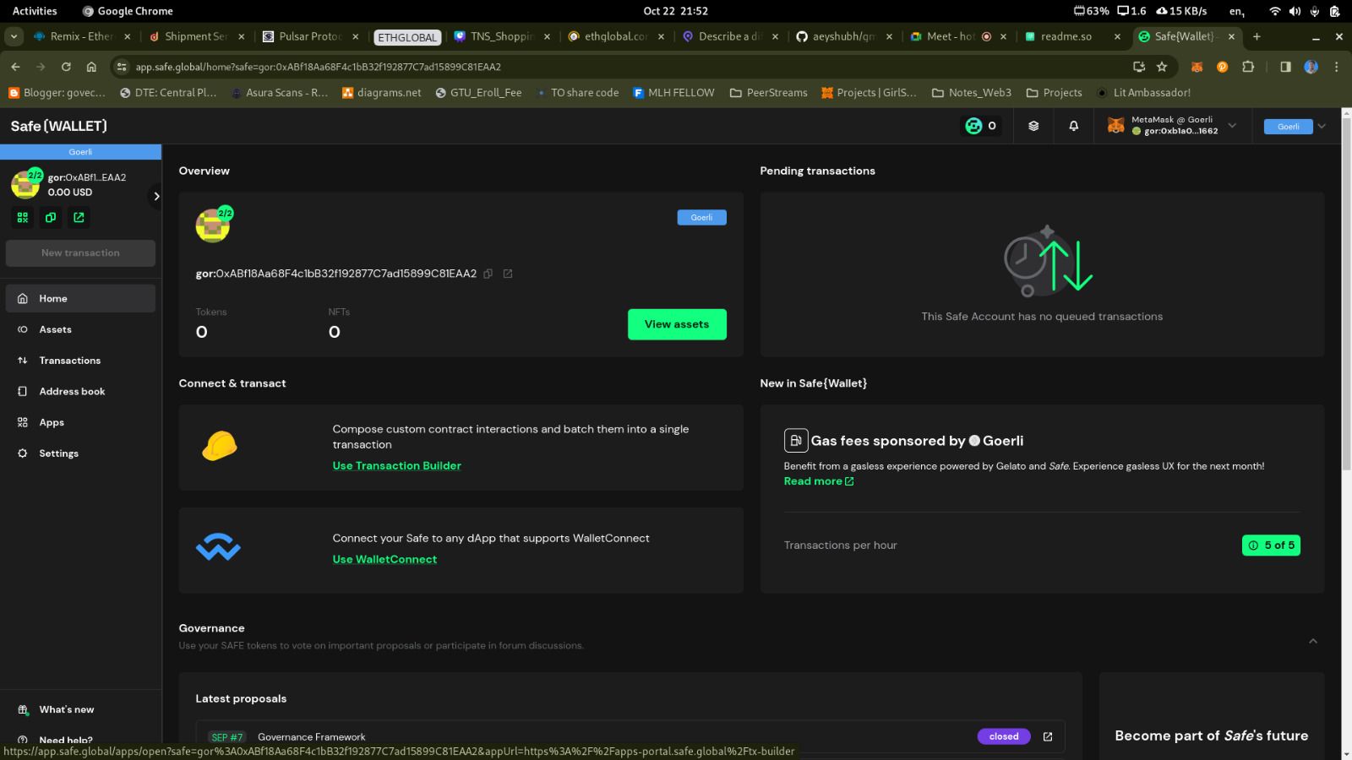Toggle Chrome side panel icon
The width and height of the screenshot is (1352, 760).
pyautogui.click(x=1285, y=67)
